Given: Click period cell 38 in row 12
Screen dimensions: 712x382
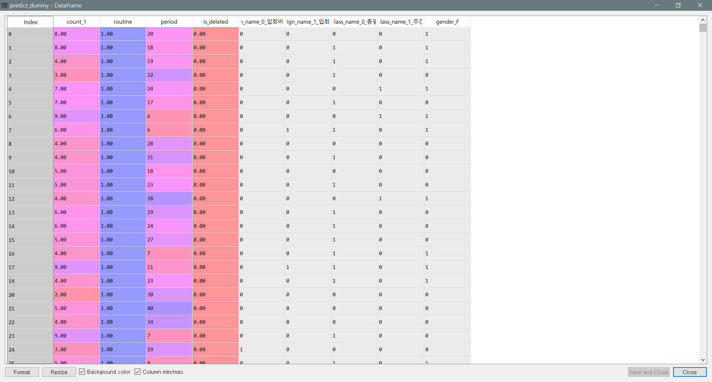Looking at the screenshot, I should [x=169, y=198].
